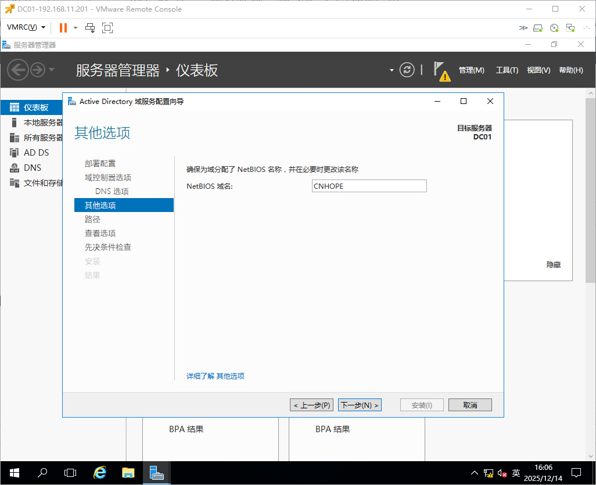This screenshot has height=485, width=596.
Task: Go to 查看选项 wizard step
Action: click(x=100, y=233)
